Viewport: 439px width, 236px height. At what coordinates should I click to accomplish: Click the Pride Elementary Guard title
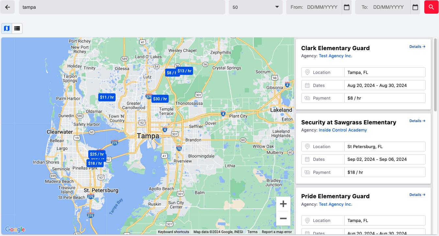336,196
